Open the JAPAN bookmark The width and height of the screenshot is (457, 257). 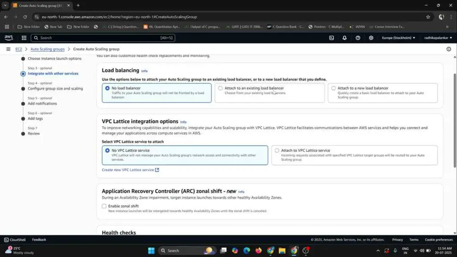coord(357,26)
